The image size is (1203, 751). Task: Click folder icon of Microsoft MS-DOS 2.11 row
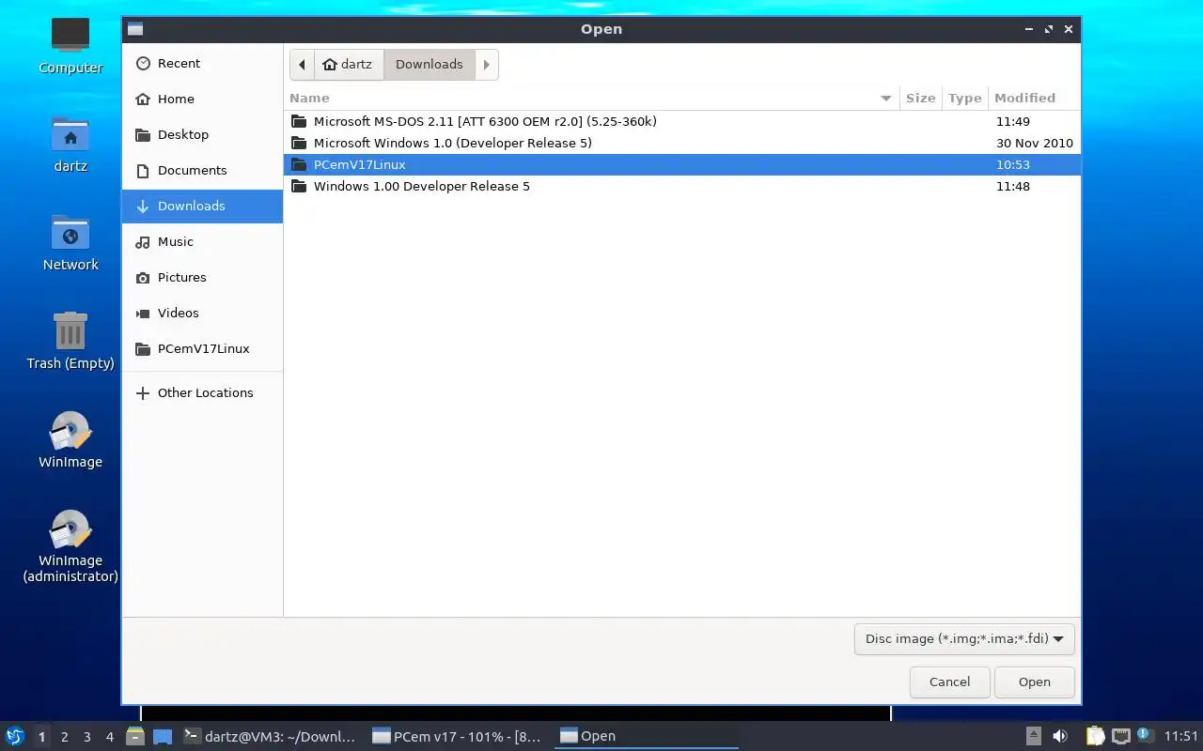pos(299,121)
